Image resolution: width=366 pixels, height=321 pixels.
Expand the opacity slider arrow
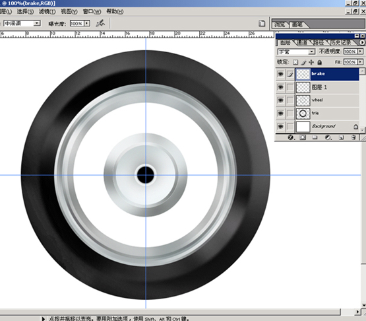[x=361, y=52]
